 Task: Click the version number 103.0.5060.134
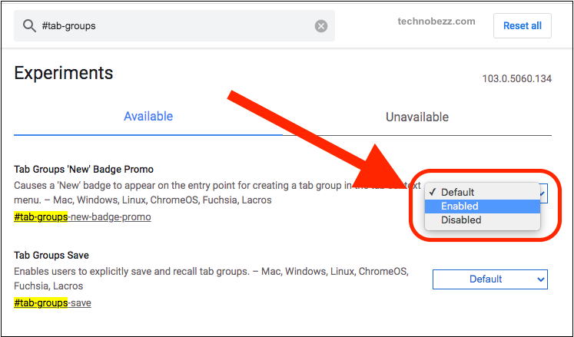tap(517, 78)
